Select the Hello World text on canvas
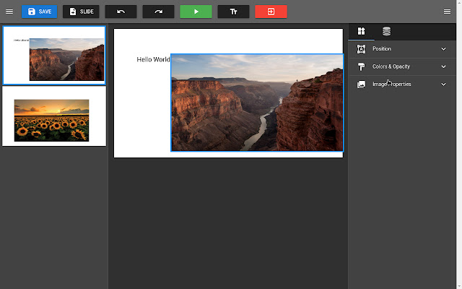This screenshot has height=289, width=462. 153,59
